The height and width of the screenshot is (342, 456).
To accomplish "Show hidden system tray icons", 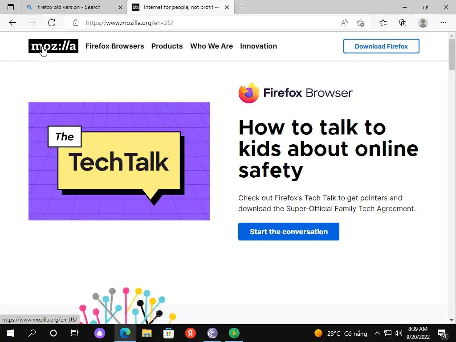I will 377,333.
